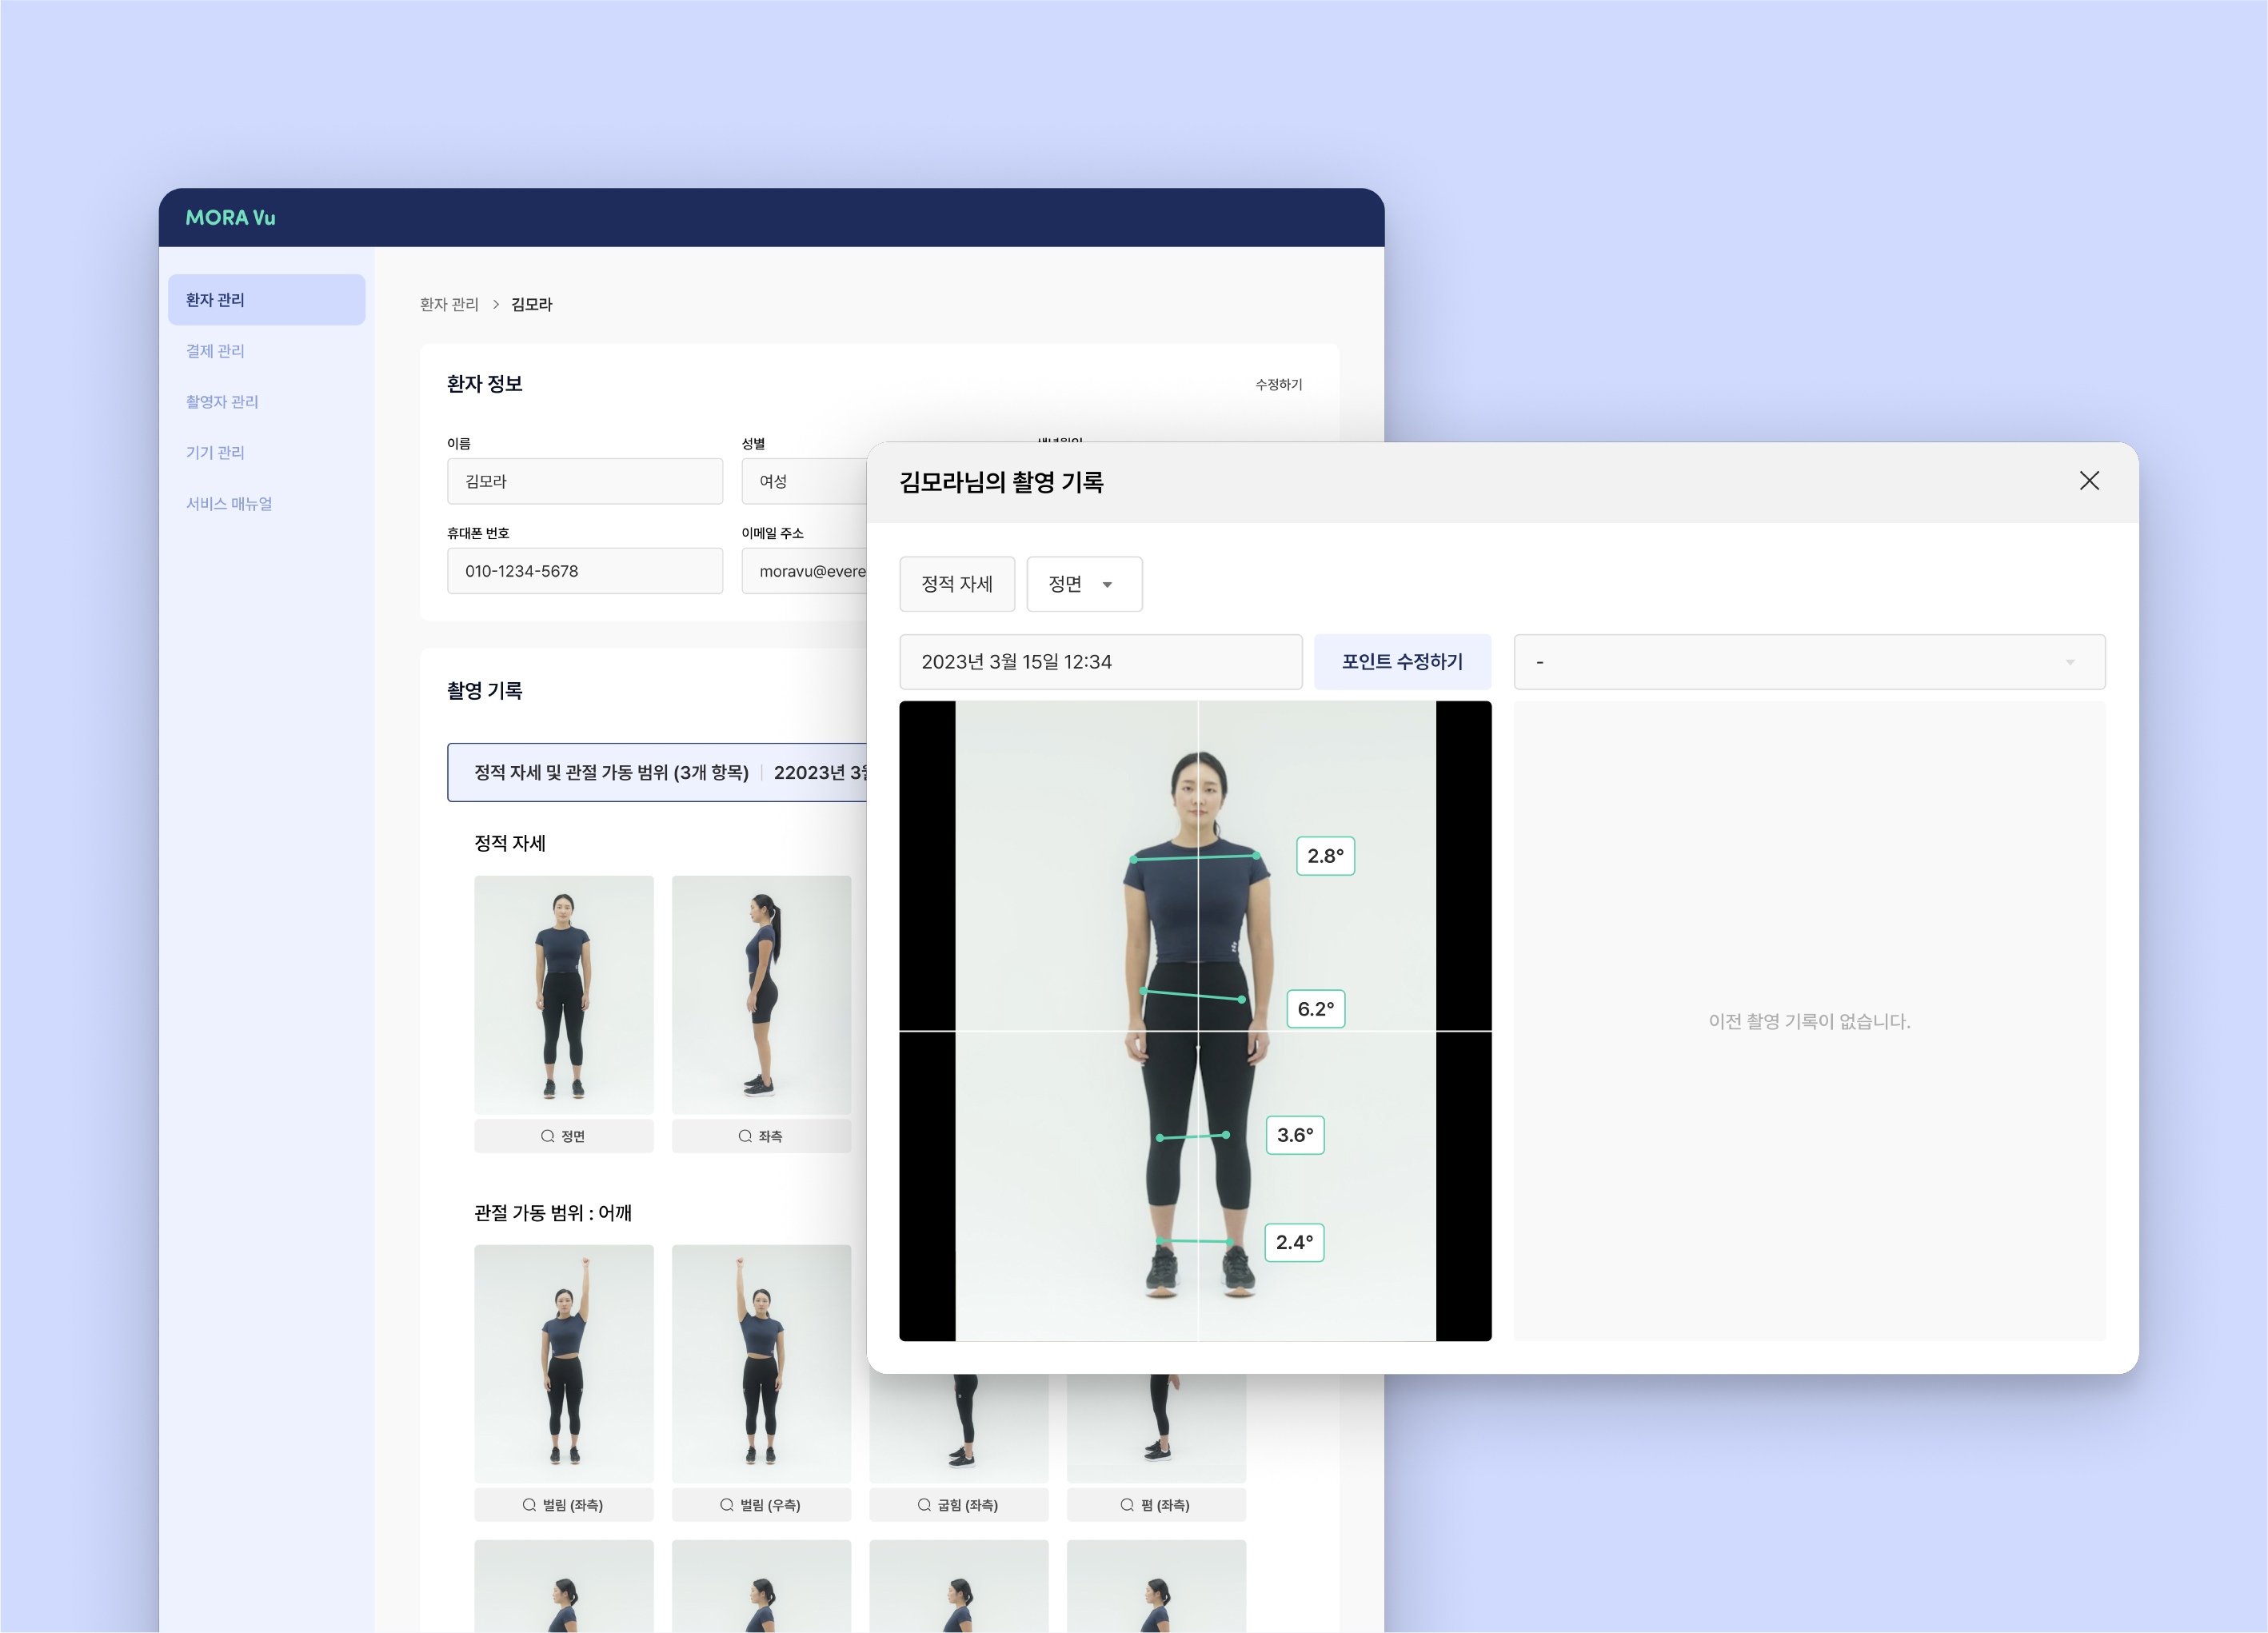Click the 관절 가동 범위 : 어깨 heading
The height and width of the screenshot is (1633, 2268).
pos(553,1213)
